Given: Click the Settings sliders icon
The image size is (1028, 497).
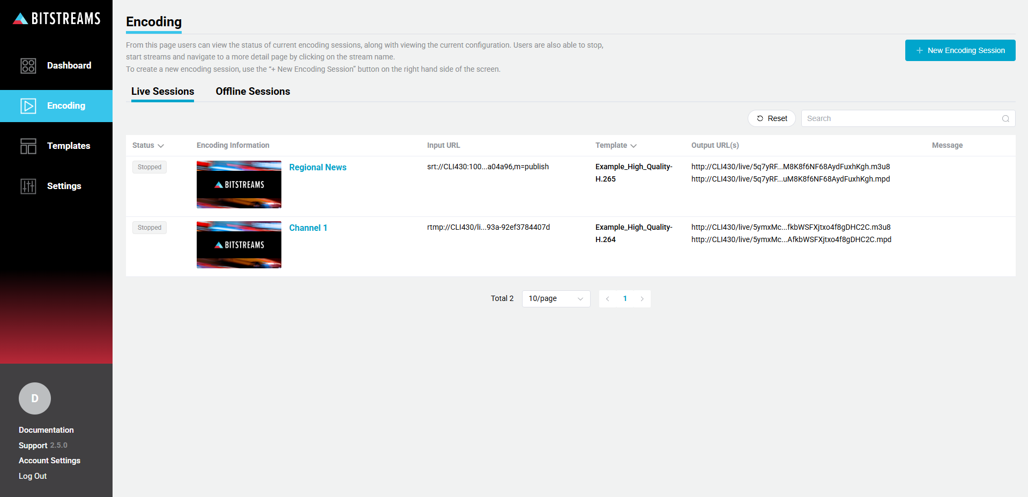Looking at the screenshot, I should [x=28, y=186].
